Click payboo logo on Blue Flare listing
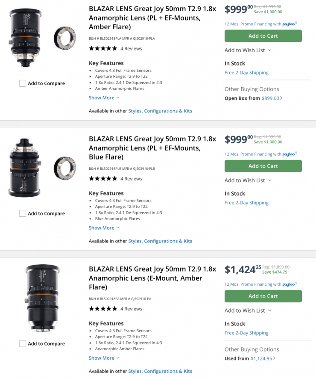Image resolution: width=316 pixels, height=378 pixels. [289, 154]
